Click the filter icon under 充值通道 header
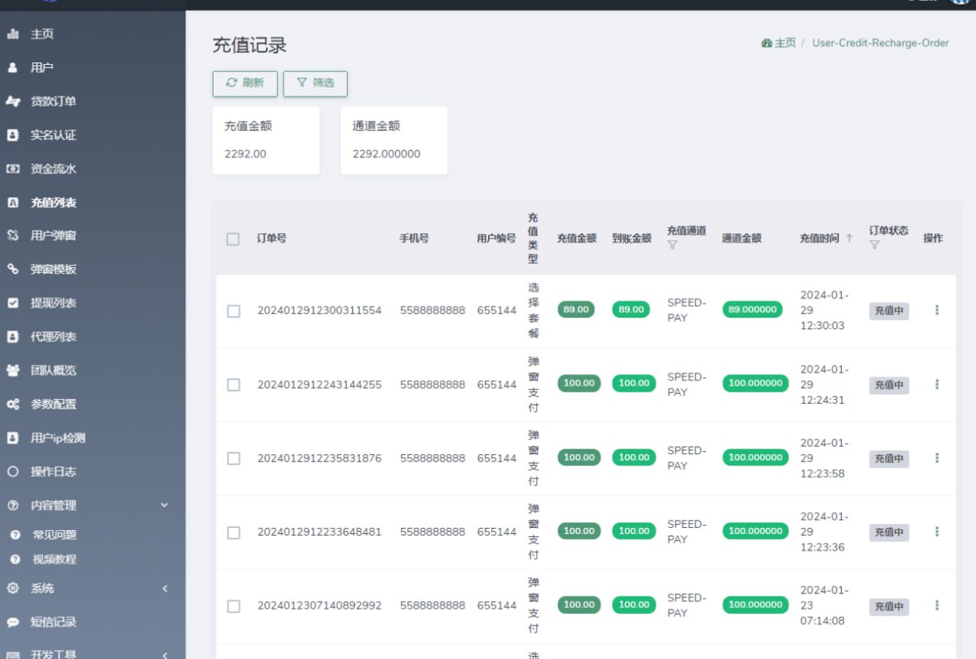The image size is (976, 659). tap(672, 245)
